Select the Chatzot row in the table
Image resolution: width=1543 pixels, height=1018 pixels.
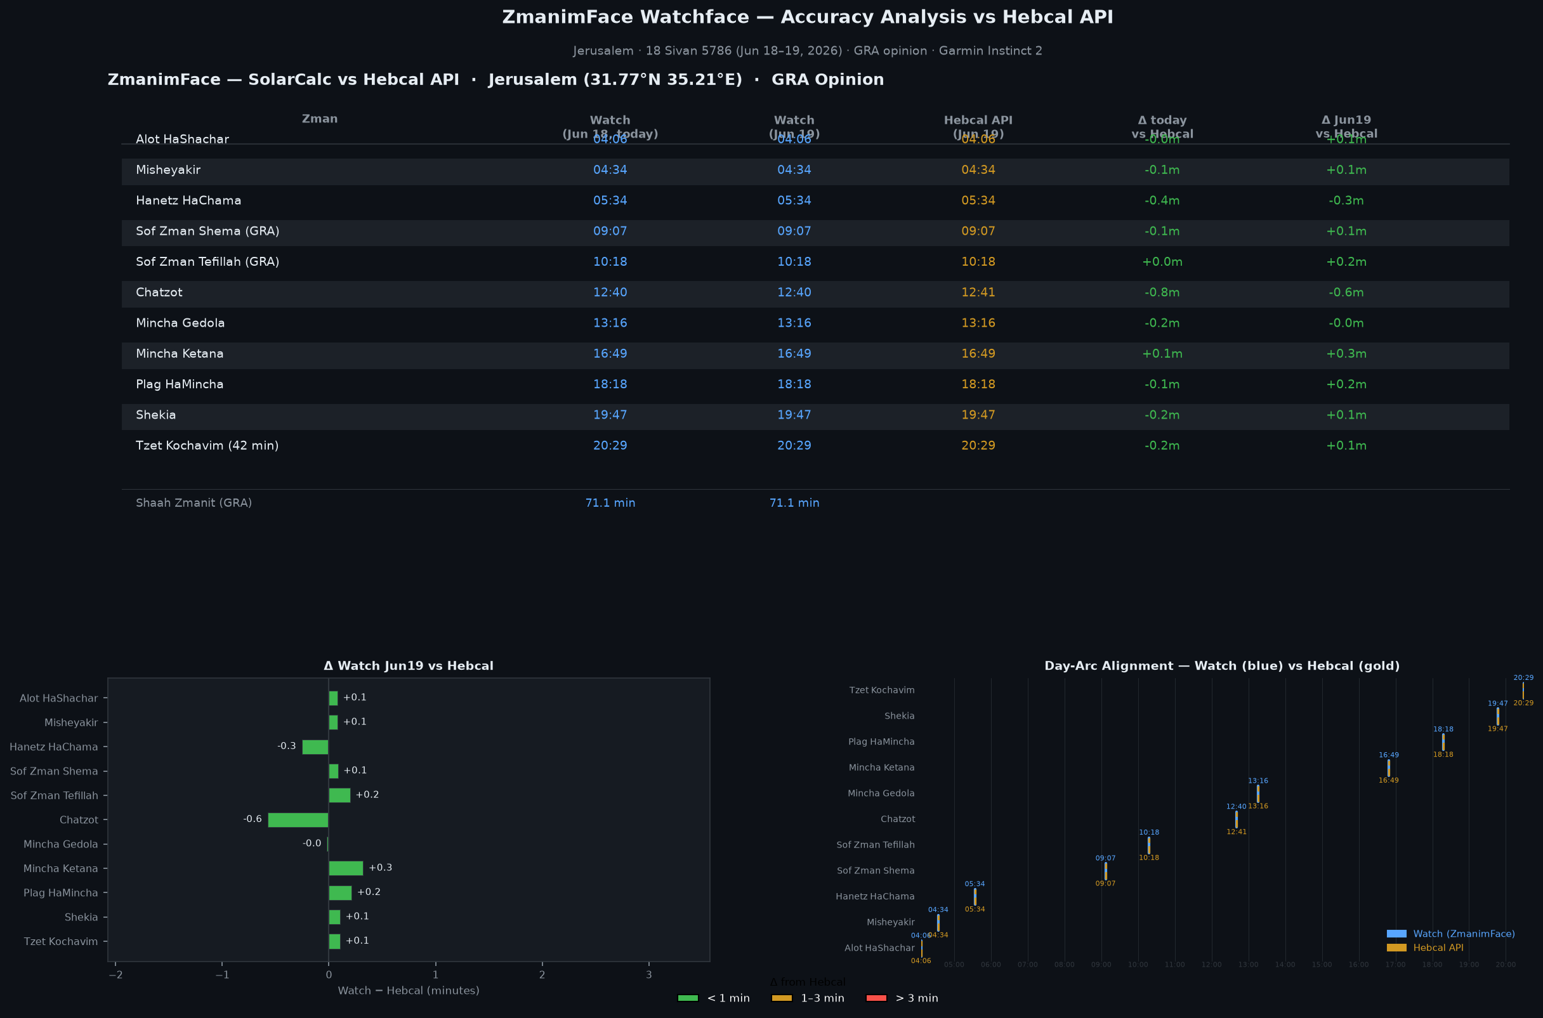point(815,293)
